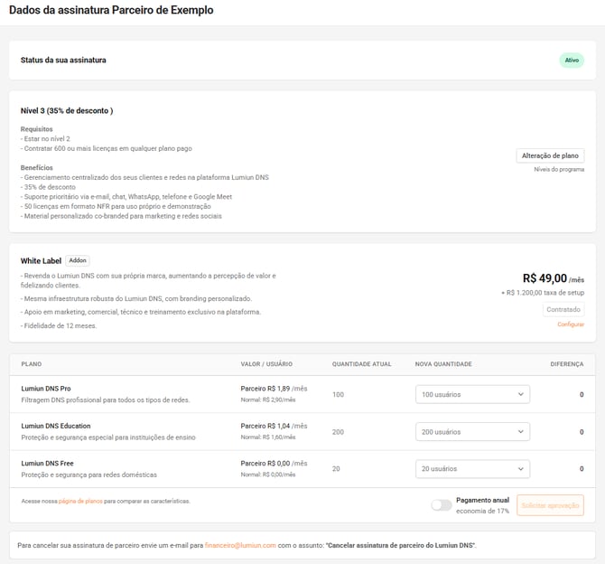
Task: Click the QUANTIDADE ATUAL column header
Action: coord(361,364)
